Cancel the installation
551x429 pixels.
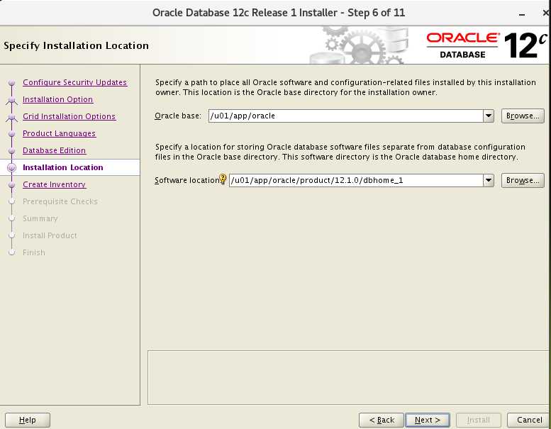[529, 420]
